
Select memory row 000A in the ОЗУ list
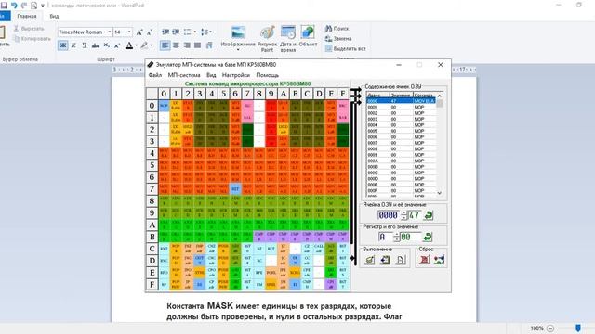(x=401, y=161)
